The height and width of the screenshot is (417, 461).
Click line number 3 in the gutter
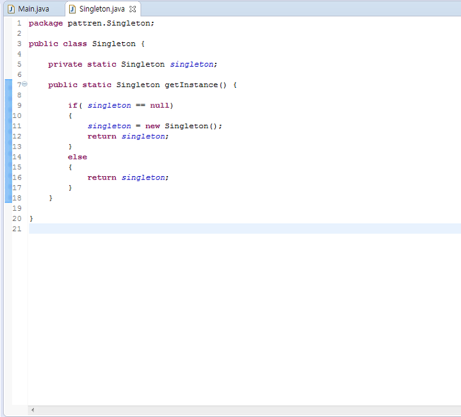click(19, 44)
